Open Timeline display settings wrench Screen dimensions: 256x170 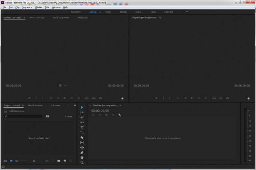(x=119, y=115)
